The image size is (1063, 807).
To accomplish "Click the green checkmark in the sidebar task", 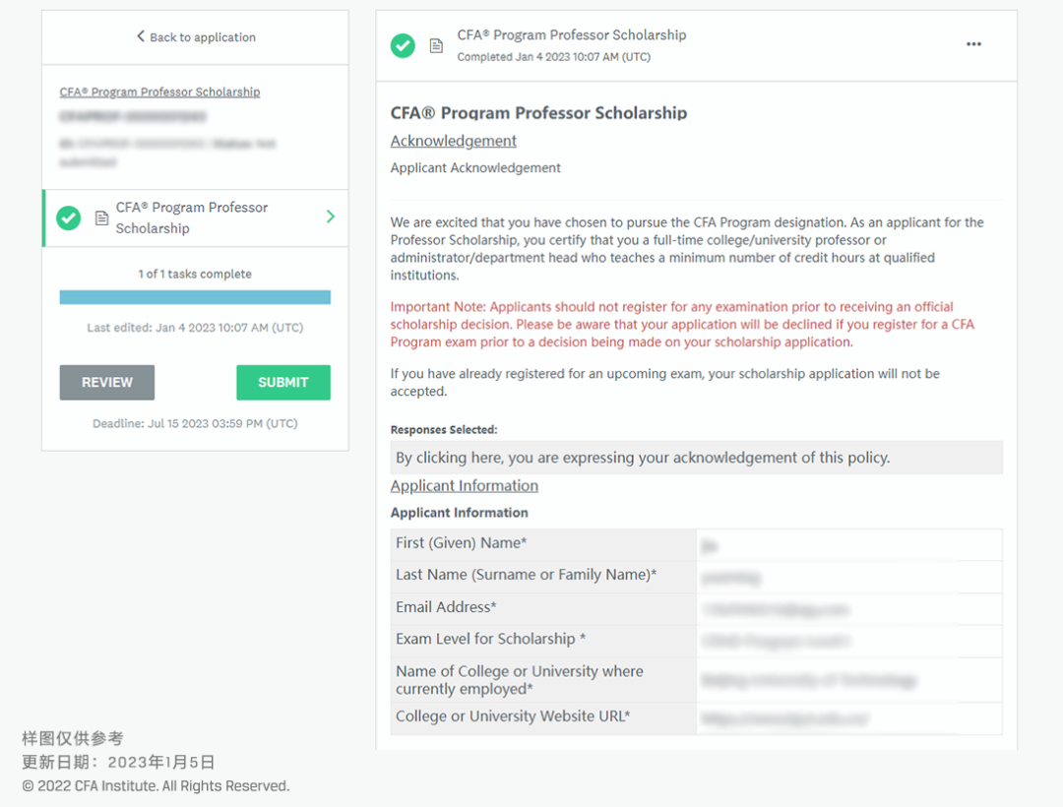I will (69, 217).
